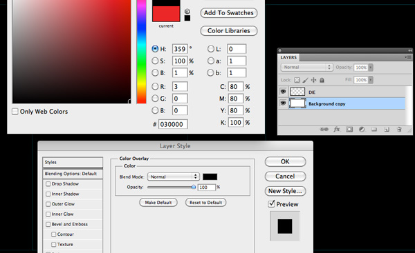Click the H hue value field
415x253 pixels.
(180, 49)
